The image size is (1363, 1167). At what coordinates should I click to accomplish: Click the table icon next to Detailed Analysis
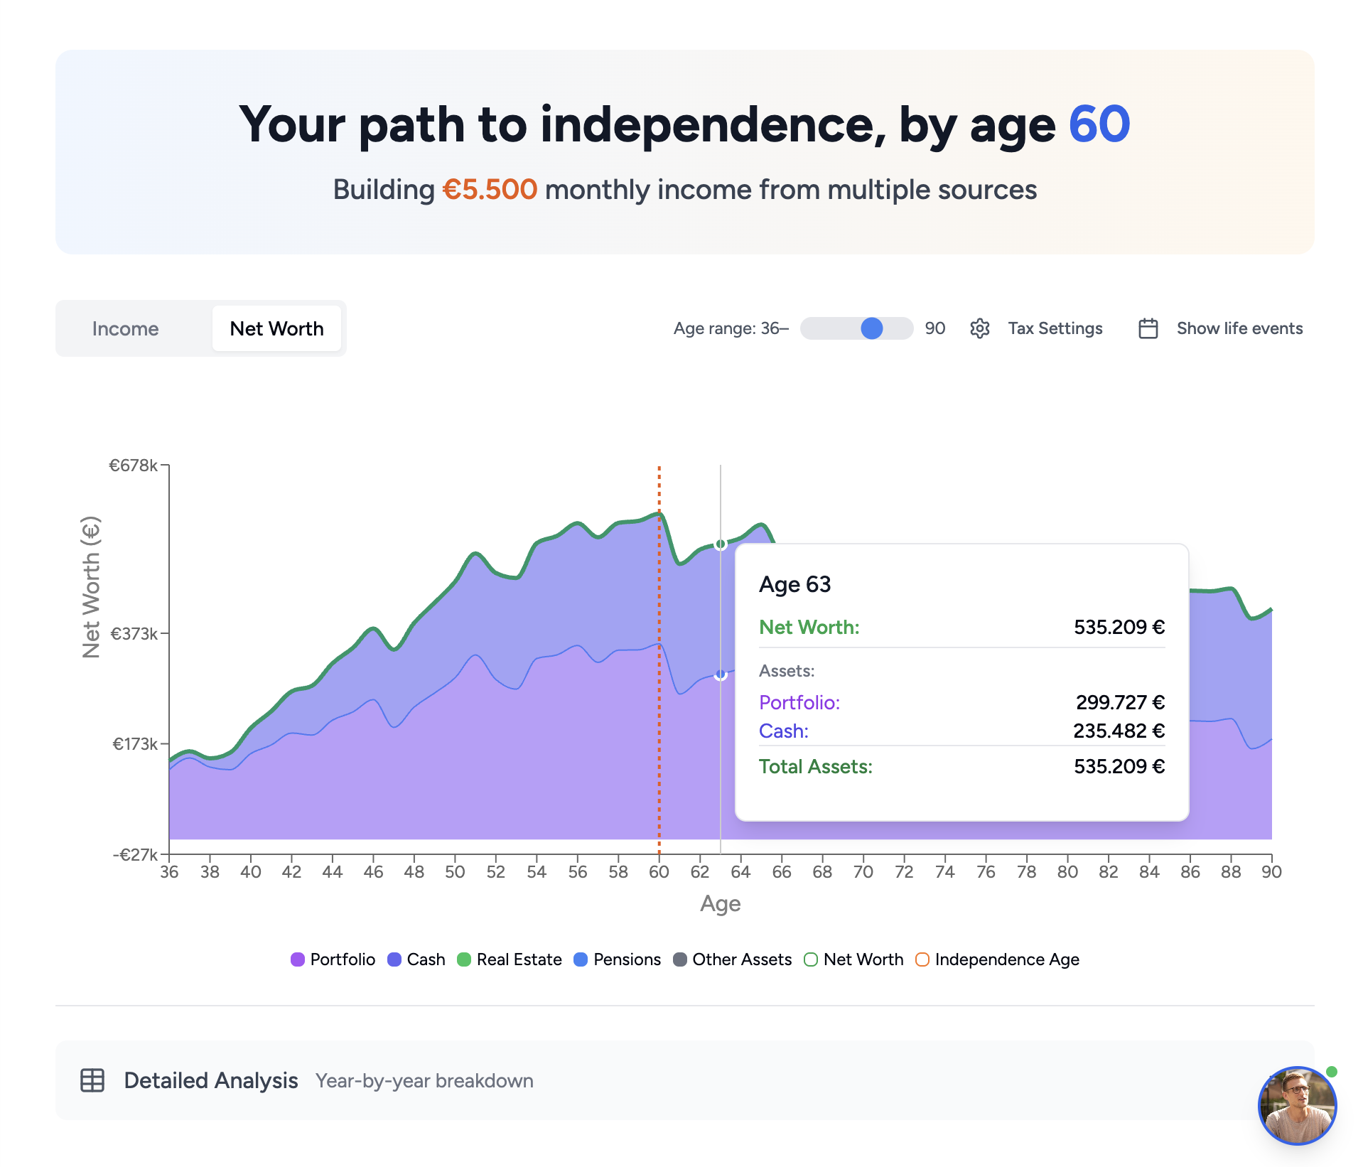93,1080
